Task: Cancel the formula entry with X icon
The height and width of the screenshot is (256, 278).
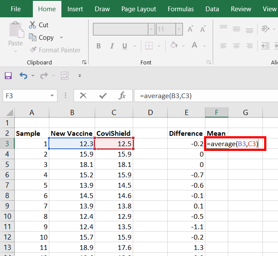Action: [83, 96]
